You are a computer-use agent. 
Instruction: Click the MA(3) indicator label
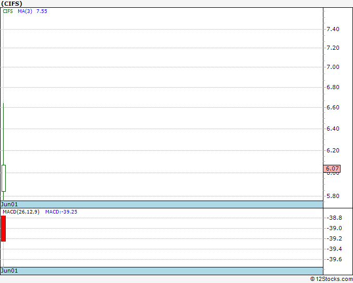(25, 11)
